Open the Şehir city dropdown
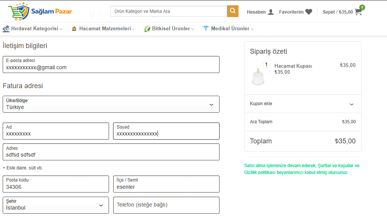 coord(101,205)
